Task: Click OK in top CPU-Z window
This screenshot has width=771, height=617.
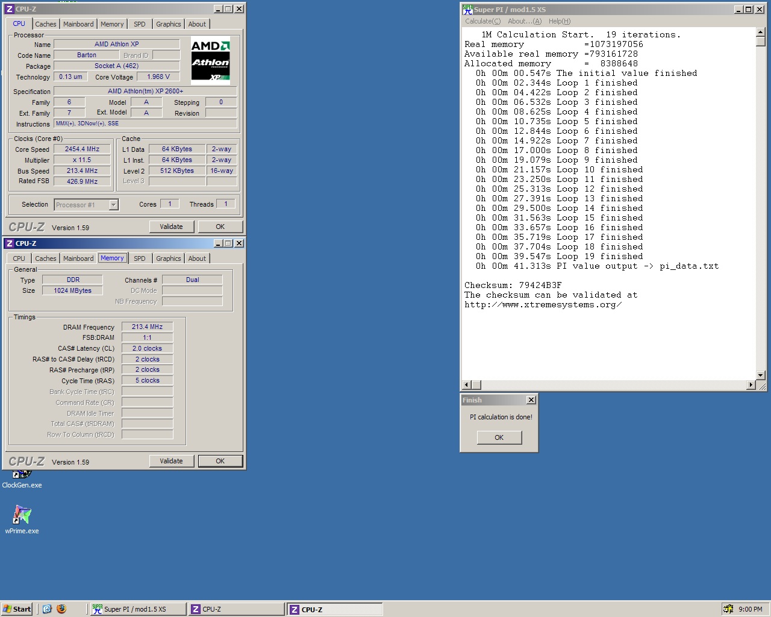Action: (220, 227)
